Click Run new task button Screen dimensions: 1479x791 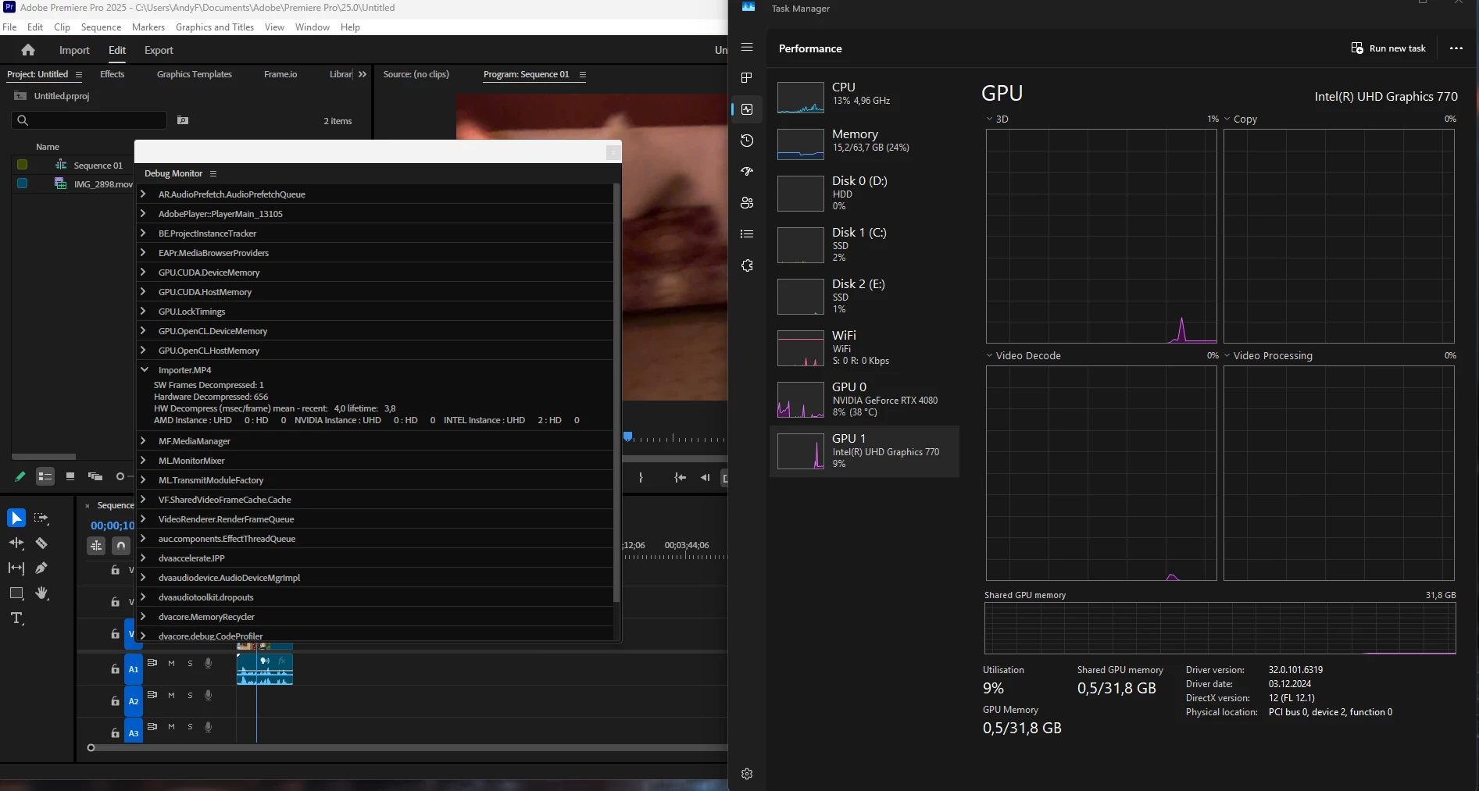click(x=1388, y=48)
